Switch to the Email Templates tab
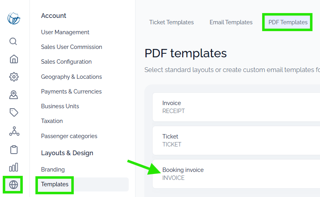Screen dimensions: 320x197 (231, 22)
